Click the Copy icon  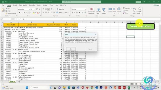coord(7,11)
